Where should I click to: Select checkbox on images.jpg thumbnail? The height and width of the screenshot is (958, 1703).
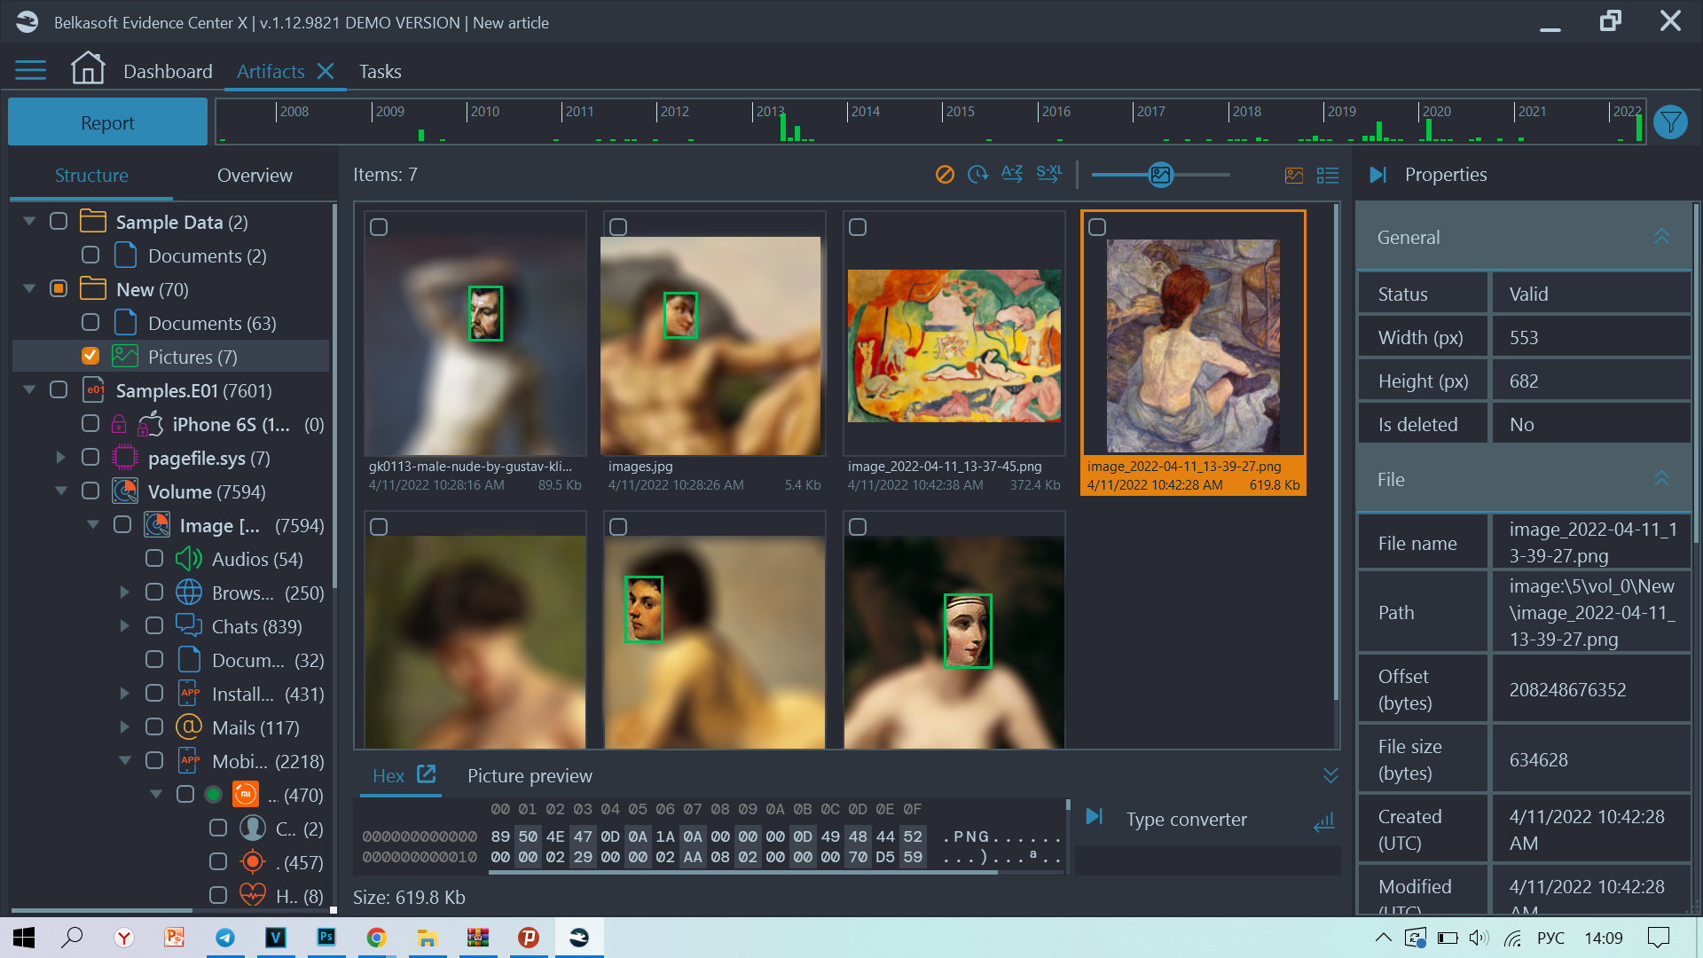(618, 227)
